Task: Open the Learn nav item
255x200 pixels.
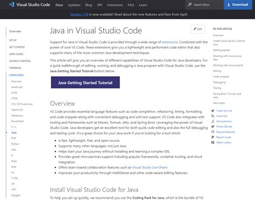Action: coord(143,5)
